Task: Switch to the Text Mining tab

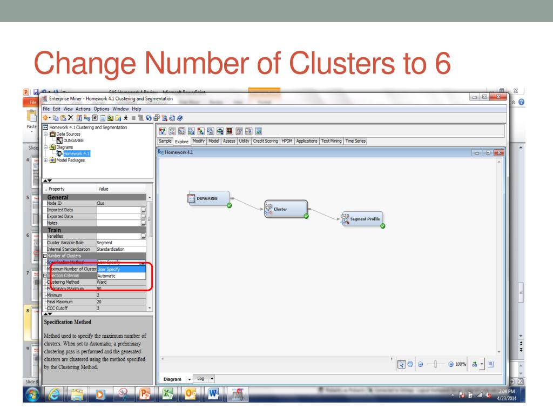Action: tap(331, 141)
